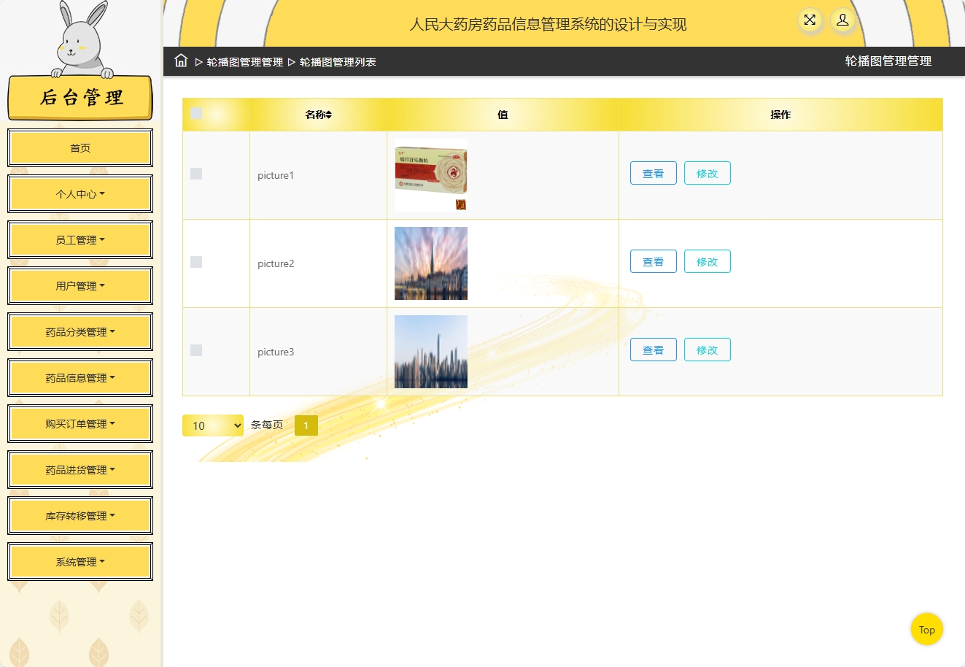The height and width of the screenshot is (667, 965).
Task: Click the fullscreen expand icon in header
Action: coord(810,20)
